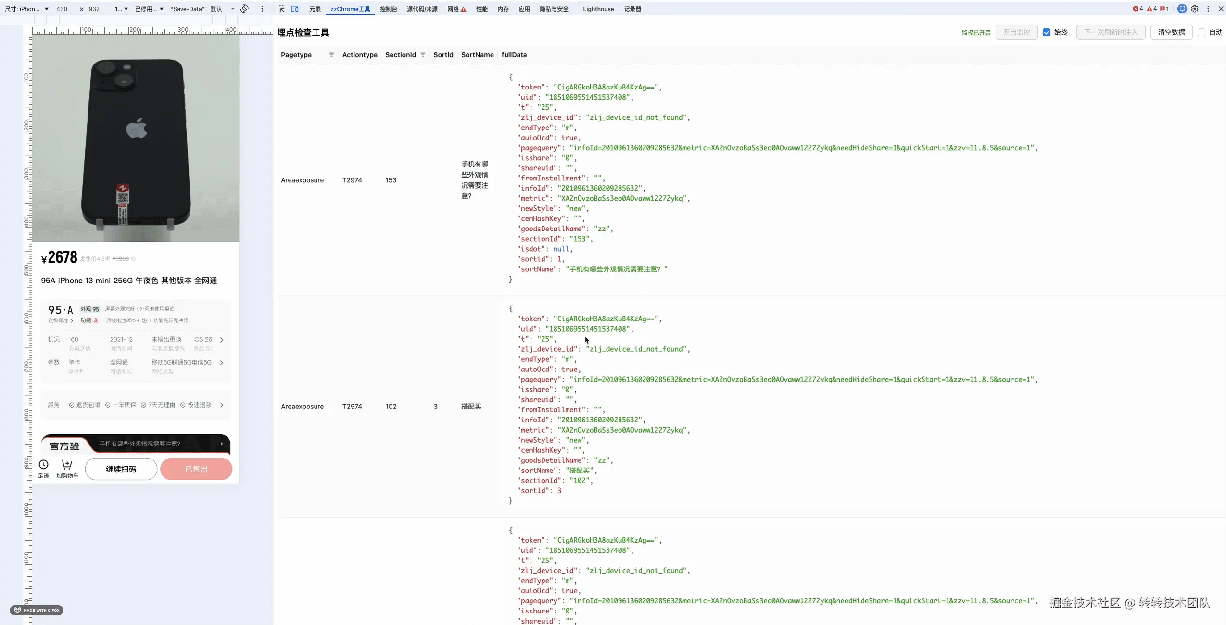Click the viewport width field 430
Viewport: 1226px width, 625px height.
click(x=62, y=9)
